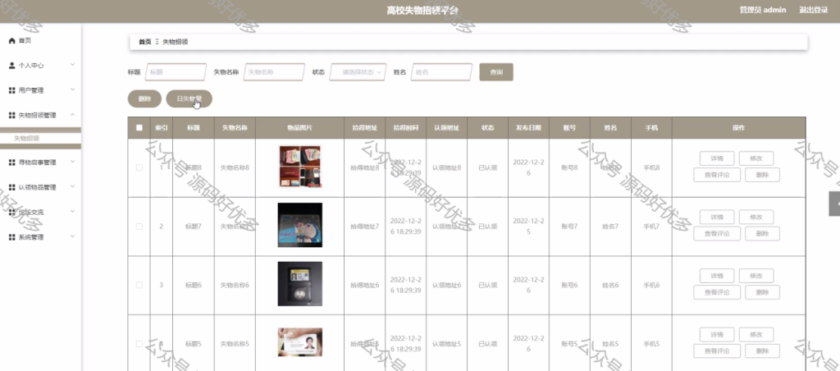Click the grid icon beside 系统管理
Image resolution: width=840 pixels, height=371 pixels.
pos(11,237)
